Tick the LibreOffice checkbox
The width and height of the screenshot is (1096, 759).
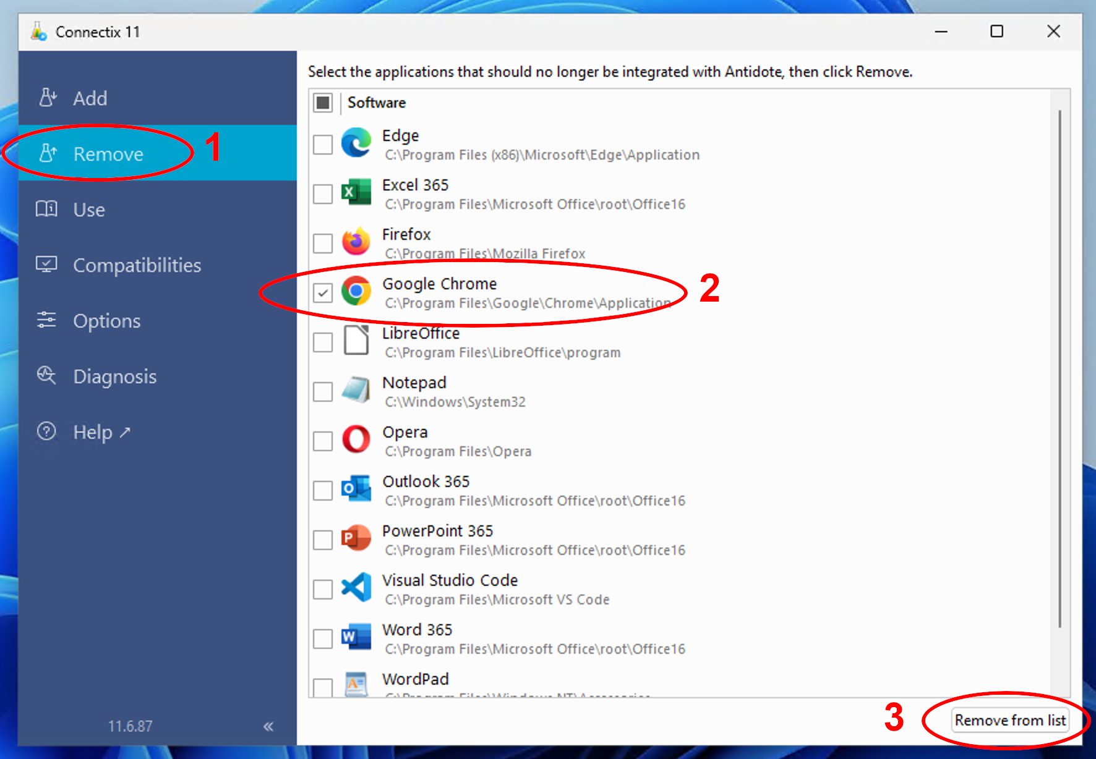pyautogui.click(x=323, y=342)
